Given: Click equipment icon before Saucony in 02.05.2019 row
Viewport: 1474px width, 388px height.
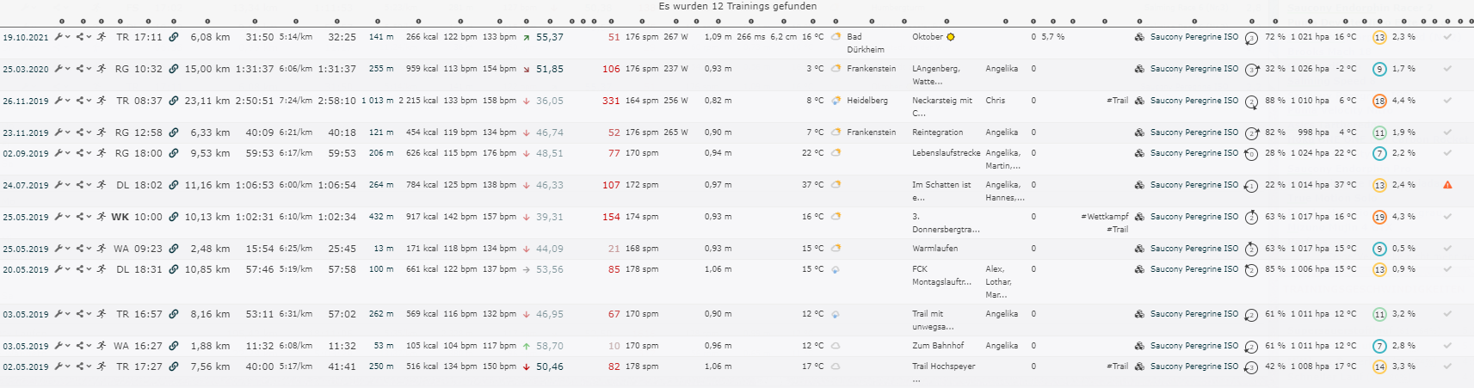Looking at the screenshot, I should click(x=1139, y=366).
